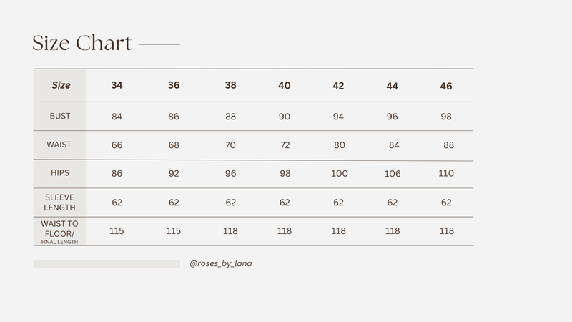Select the waist value 72
The height and width of the screenshot is (322, 572).
point(285,145)
